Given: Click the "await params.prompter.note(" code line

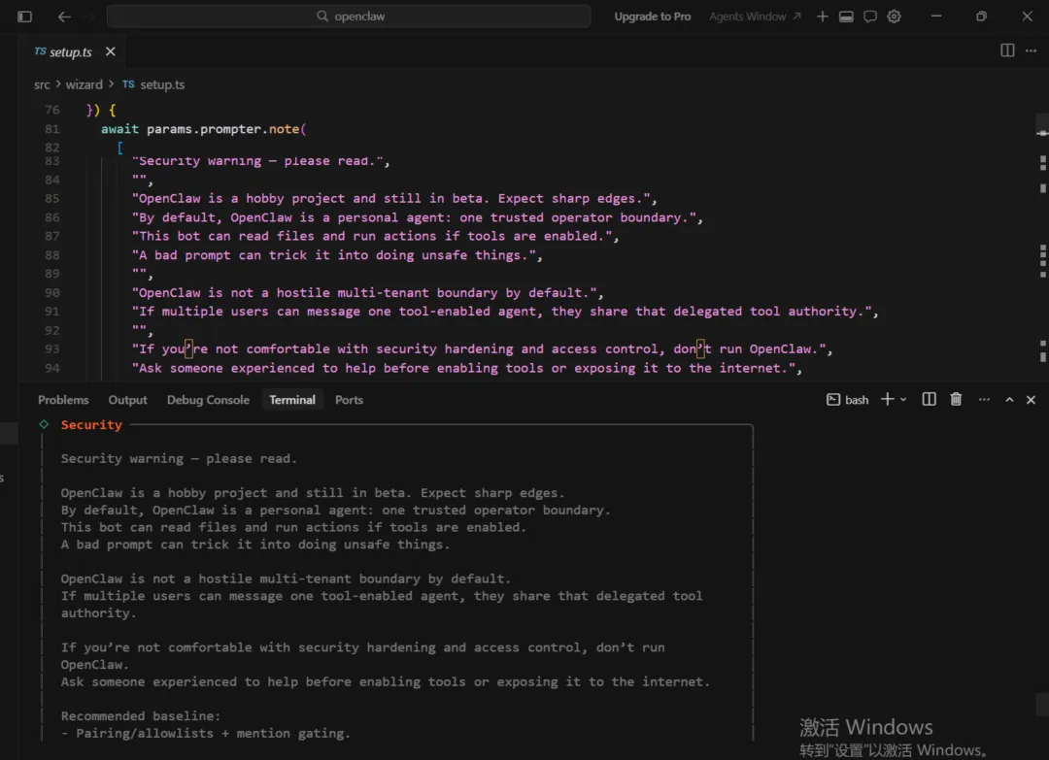Looking at the screenshot, I should [203, 129].
